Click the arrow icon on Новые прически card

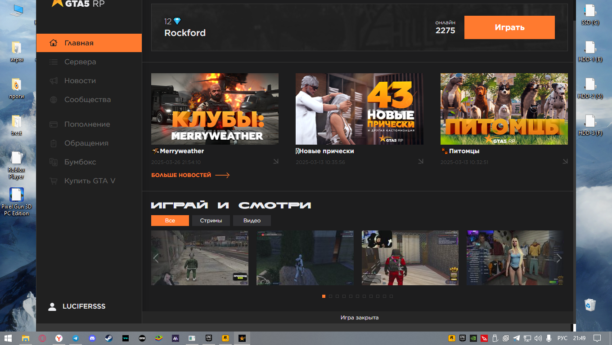coord(420,162)
